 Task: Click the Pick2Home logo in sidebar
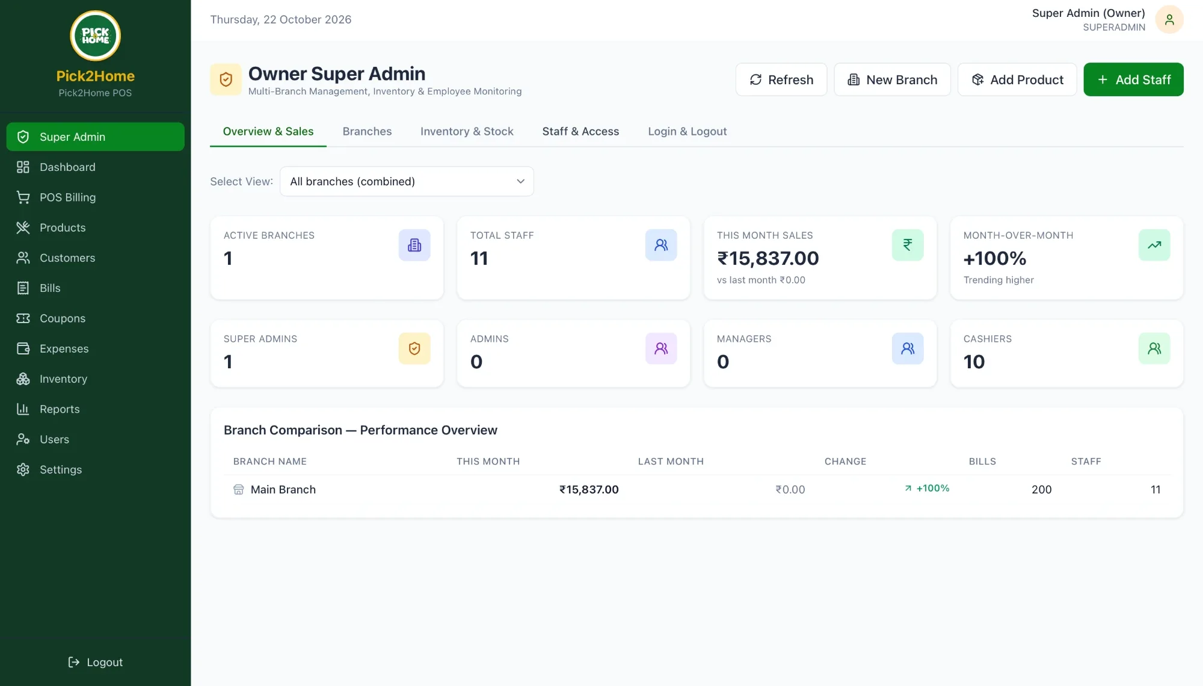point(95,36)
